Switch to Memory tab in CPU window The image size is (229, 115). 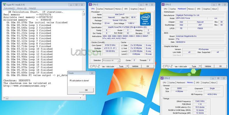click(118, 9)
